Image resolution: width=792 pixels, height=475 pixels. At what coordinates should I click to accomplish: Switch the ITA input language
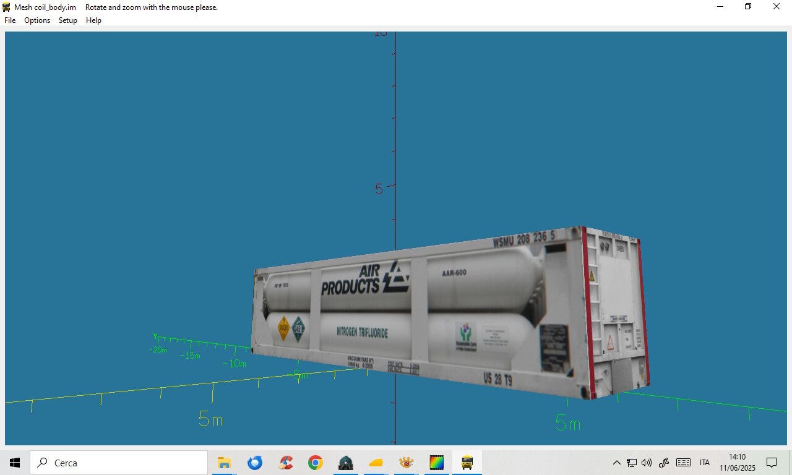coord(705,463)
